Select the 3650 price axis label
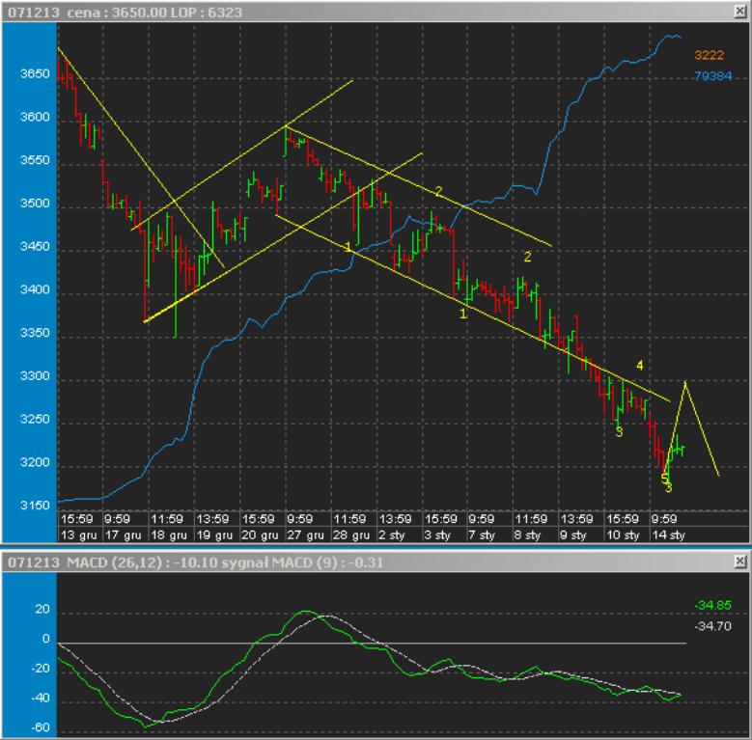Image resolution: width=752 pixels, height=740 pixels. 35,74
